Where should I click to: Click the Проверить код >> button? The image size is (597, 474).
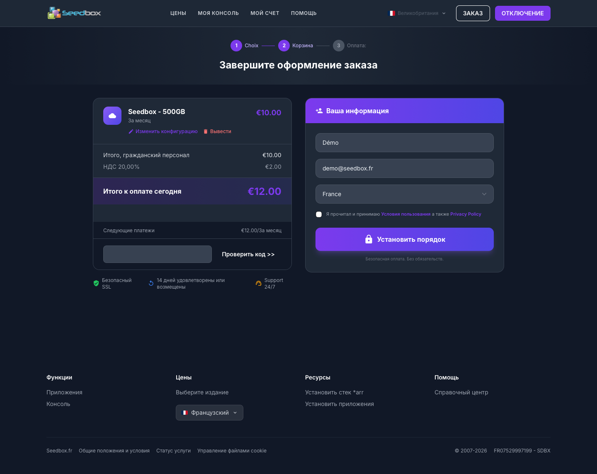coord(248,254)
